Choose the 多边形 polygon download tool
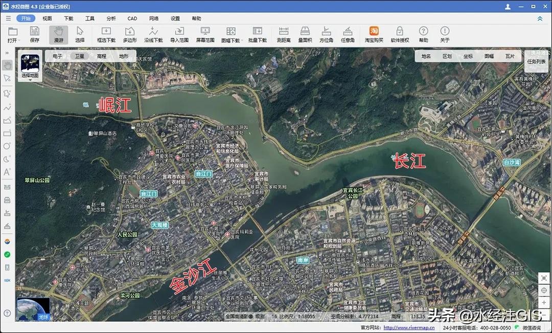 pos(130,34)
